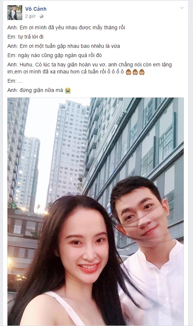Click the middle monkey emoji
This screenshot has height=326, width=193.
pos(135,72)
